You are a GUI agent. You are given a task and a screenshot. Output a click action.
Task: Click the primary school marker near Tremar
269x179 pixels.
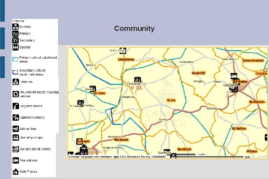point(81,103)
